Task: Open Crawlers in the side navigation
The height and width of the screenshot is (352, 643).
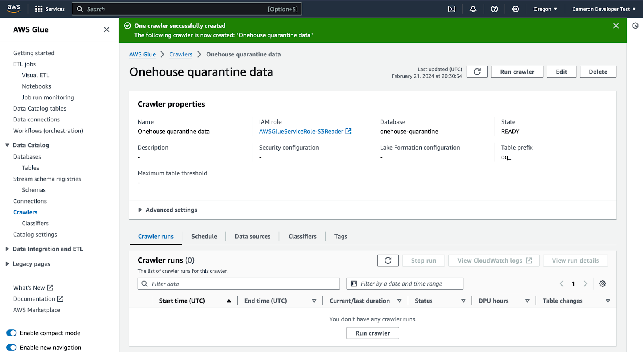Action: pyautogui.click(x=25, y=212)
